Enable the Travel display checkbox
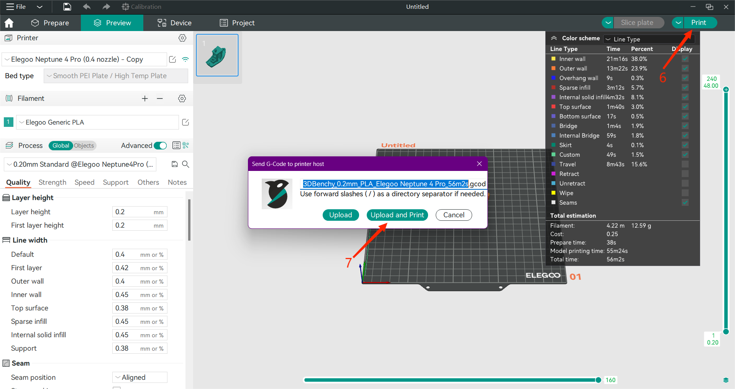The height and width of the screenshot is (389, 735). 685,164
